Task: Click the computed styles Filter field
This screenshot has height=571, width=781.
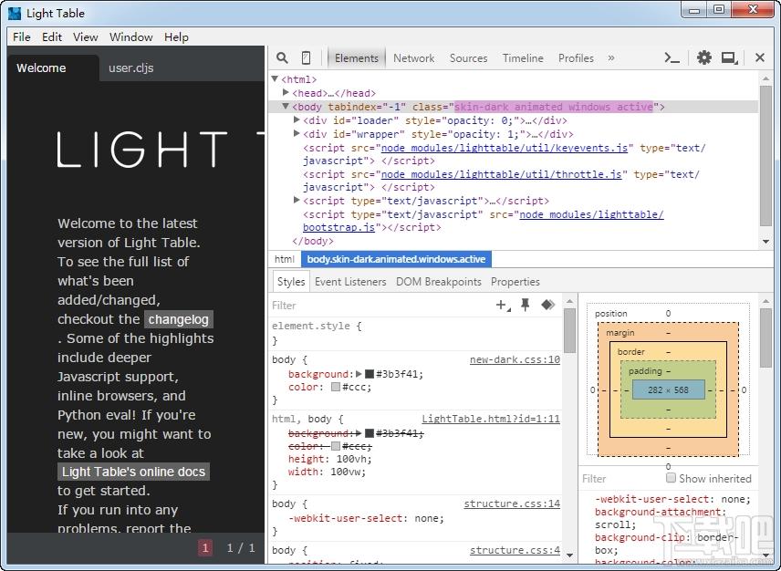Action: pos(620,478)
